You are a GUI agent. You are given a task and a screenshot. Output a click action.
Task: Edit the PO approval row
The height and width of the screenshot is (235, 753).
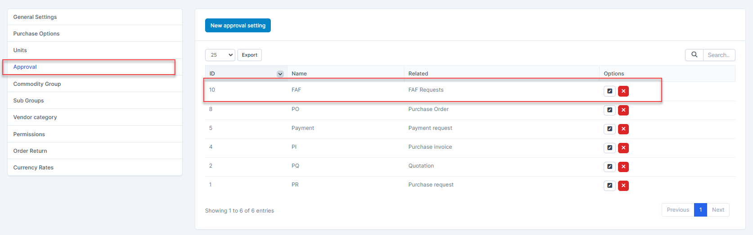[610, 110]
